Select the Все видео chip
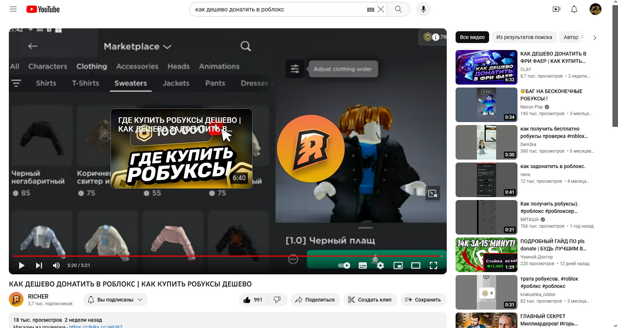The image size is (618, 328). coord(472,37)
